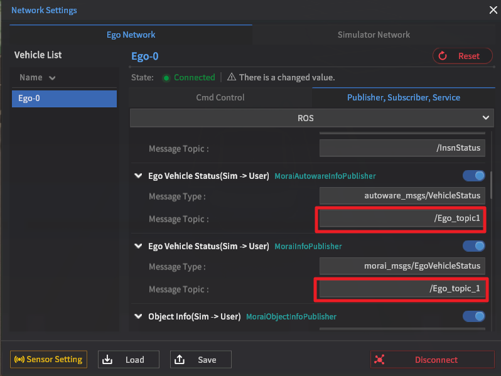Viewport: 501px width, 376px height.
Task: Select Ego-0 in the Vehicle List
Action: click(x=64, y=99)
